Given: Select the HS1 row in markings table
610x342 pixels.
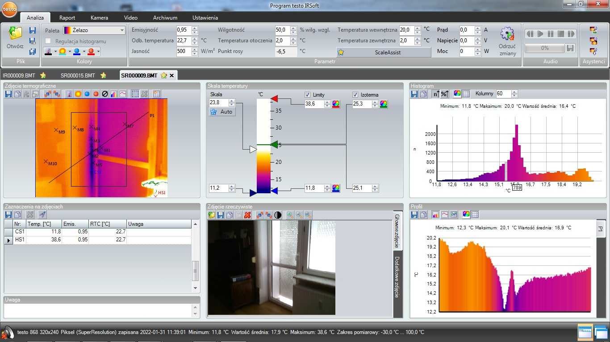Looking at the screenshot, I should [x=98, y=240].
